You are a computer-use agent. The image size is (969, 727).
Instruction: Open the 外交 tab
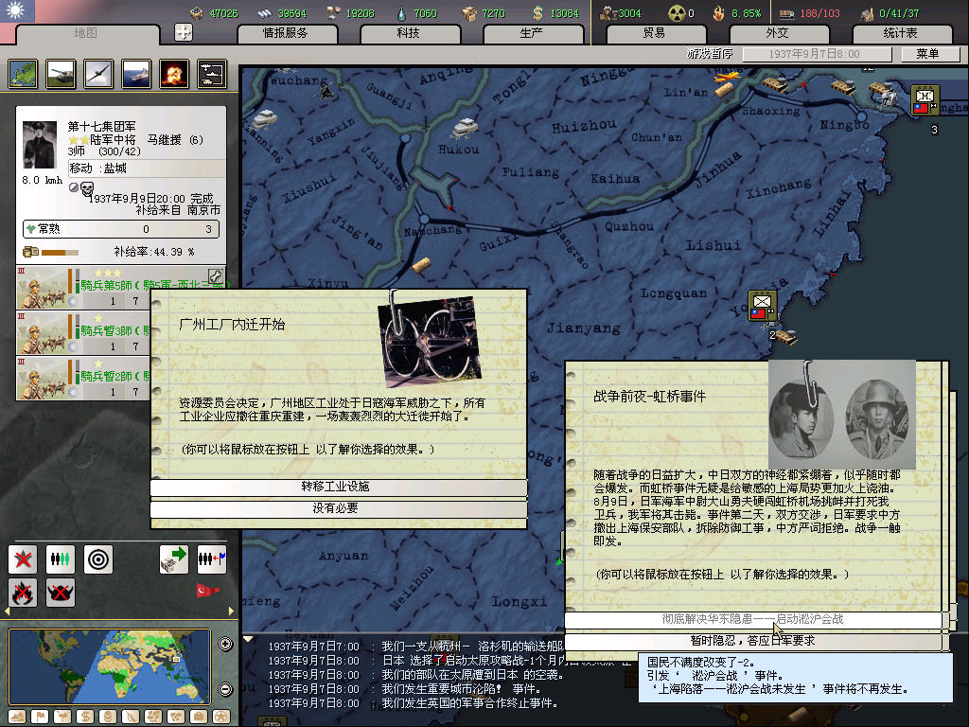778,33
